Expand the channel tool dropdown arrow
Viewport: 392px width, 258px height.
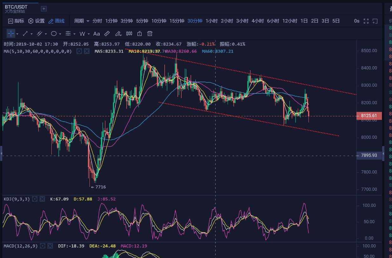coord(46,34)
